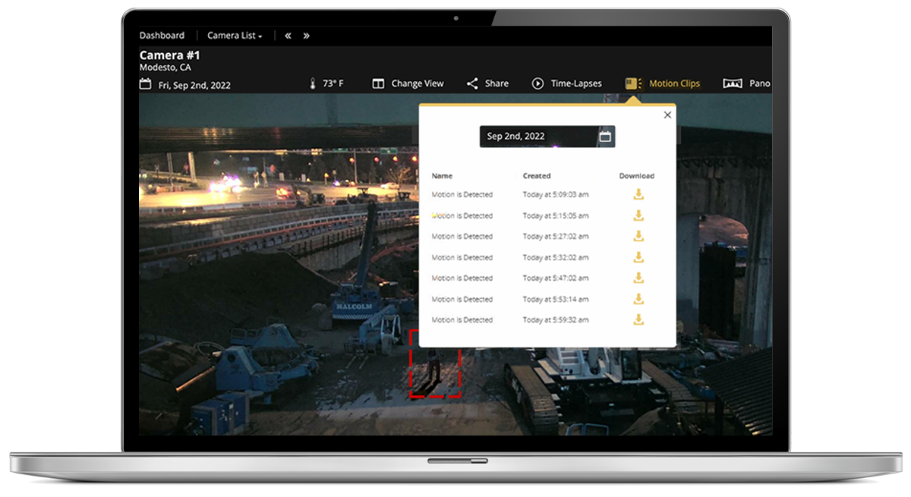Click the Created column header
Image resolution: width=911 pixels, height=497 pixels.
coord(537,176)
